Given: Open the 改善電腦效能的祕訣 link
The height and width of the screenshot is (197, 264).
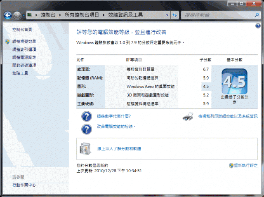Looking at the screenshot, I should click(116, 127).
